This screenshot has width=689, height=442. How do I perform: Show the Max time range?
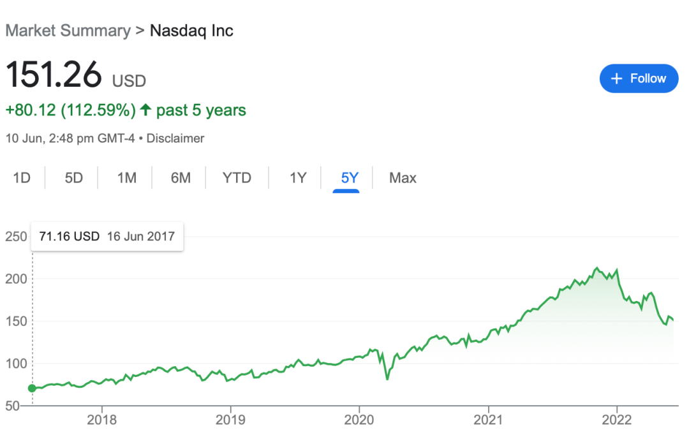[x=403, y=178]
